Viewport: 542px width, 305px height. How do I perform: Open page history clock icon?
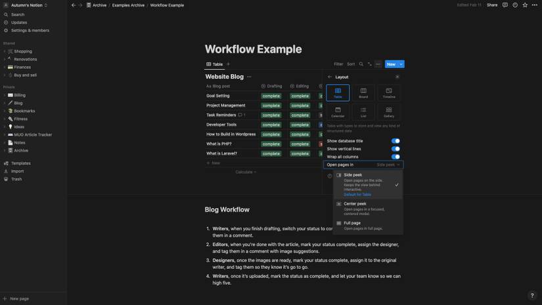(514, 5)
